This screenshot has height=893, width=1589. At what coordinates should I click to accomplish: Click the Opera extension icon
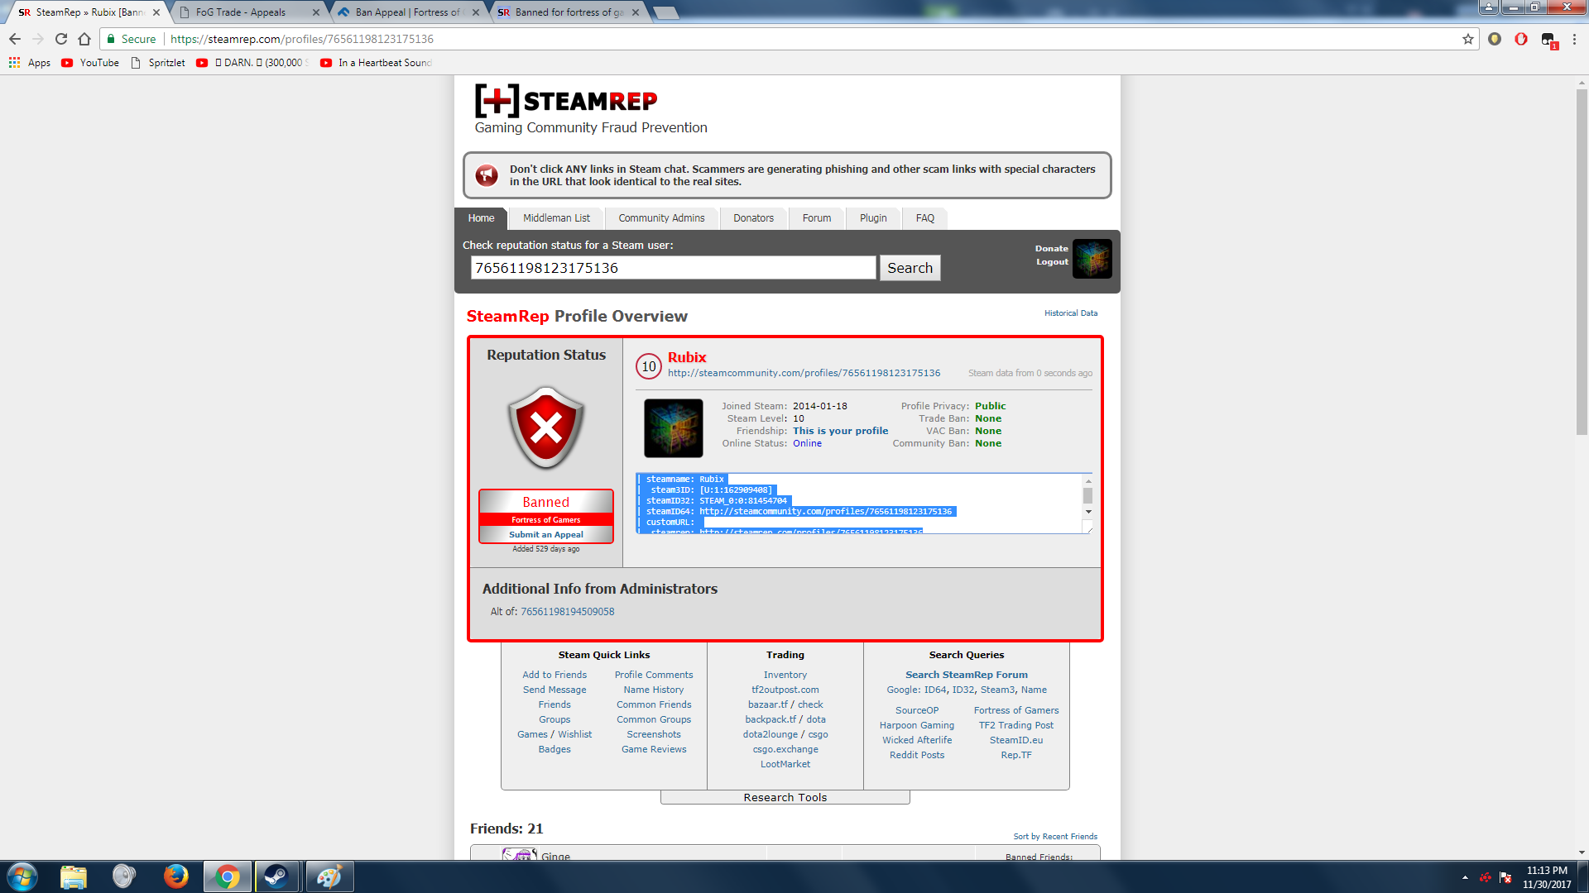pyautogui.click(x=1521, y=39)
